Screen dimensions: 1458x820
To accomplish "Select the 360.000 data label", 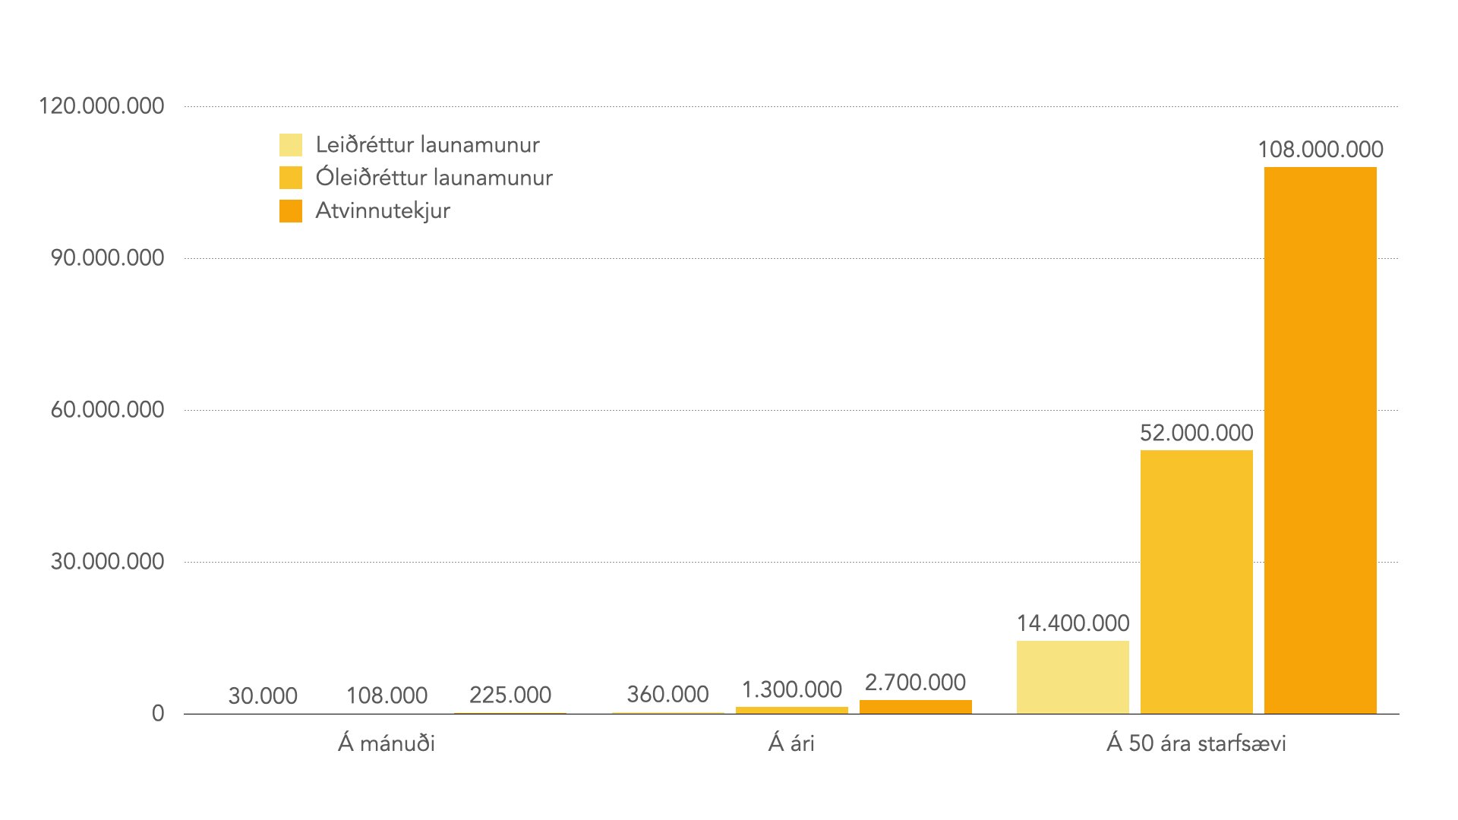I will [667, 694].
